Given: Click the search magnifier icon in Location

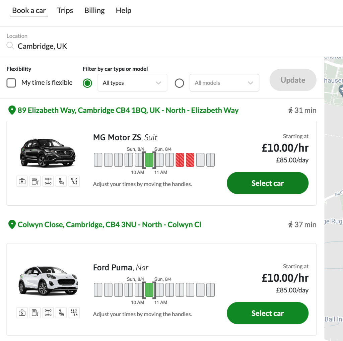Looking at the screenshot, I should pyautogui.click(x=10, y=46).
